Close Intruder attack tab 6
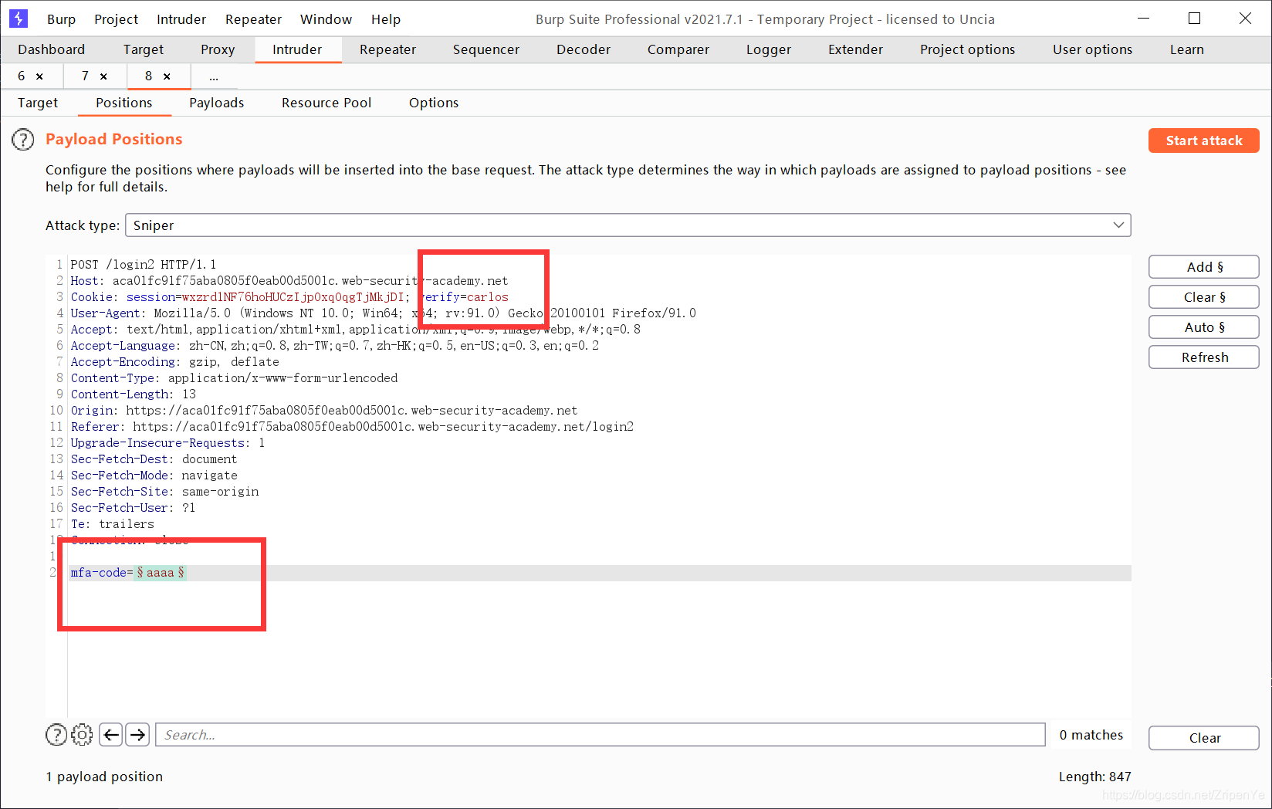The height and width of the screenshot is (809, 1272). (39, 76)
